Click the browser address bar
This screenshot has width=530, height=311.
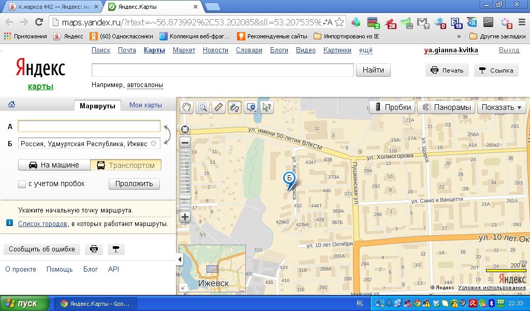[192, 22]
